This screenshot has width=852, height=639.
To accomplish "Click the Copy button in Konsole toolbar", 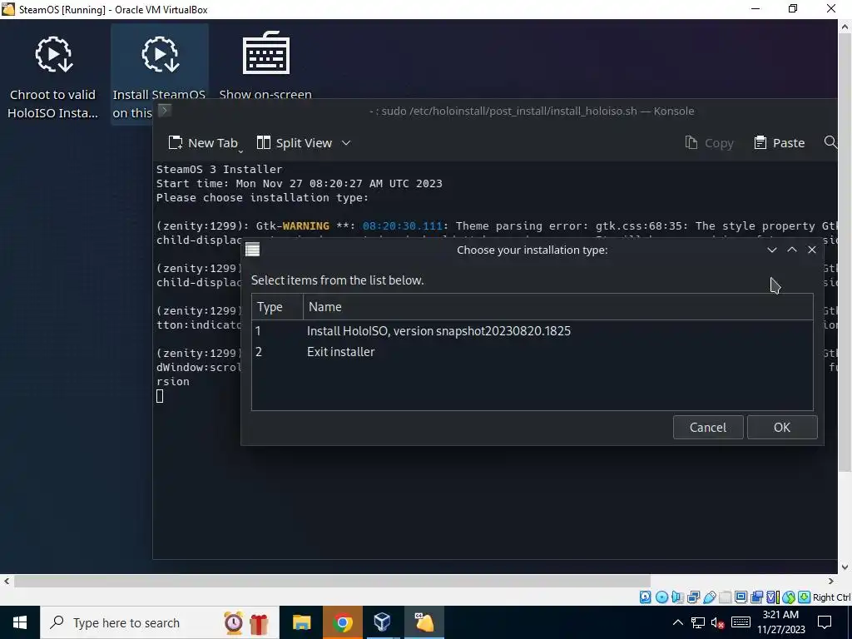I will tap(709, 143).
